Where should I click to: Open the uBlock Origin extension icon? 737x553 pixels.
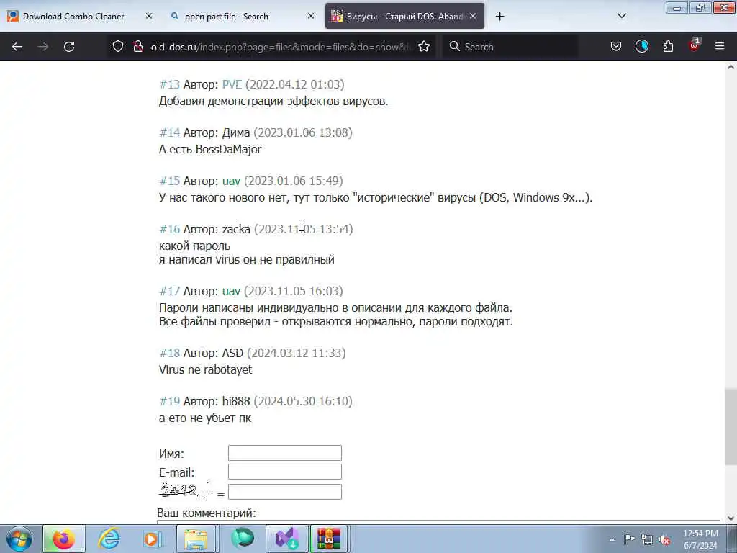(x=695, y=45)
